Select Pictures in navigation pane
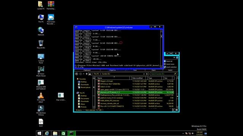The height and width of the screenshot is (136, 243). coord(82,107)
